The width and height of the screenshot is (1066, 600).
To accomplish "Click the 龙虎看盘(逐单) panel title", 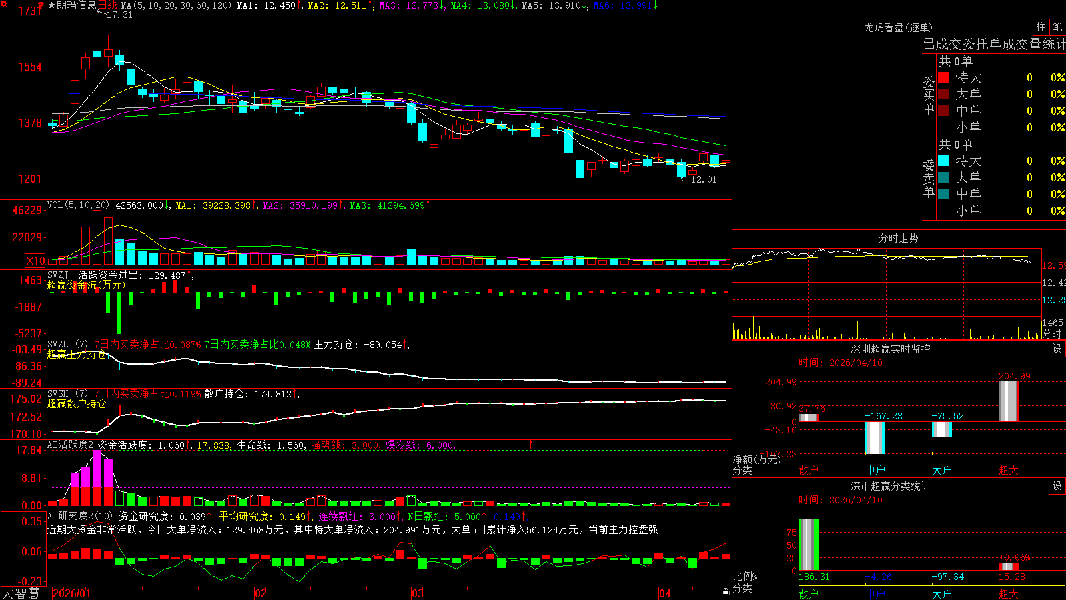I will click(x=898, y=27).
